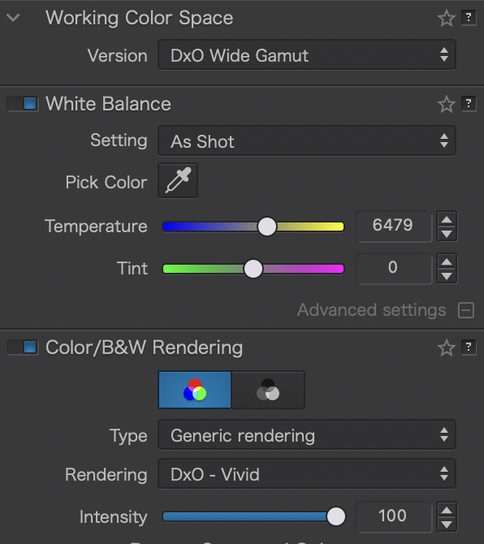
Task: Open the Type Generic rendering dropdown
Action: (307, 435)
